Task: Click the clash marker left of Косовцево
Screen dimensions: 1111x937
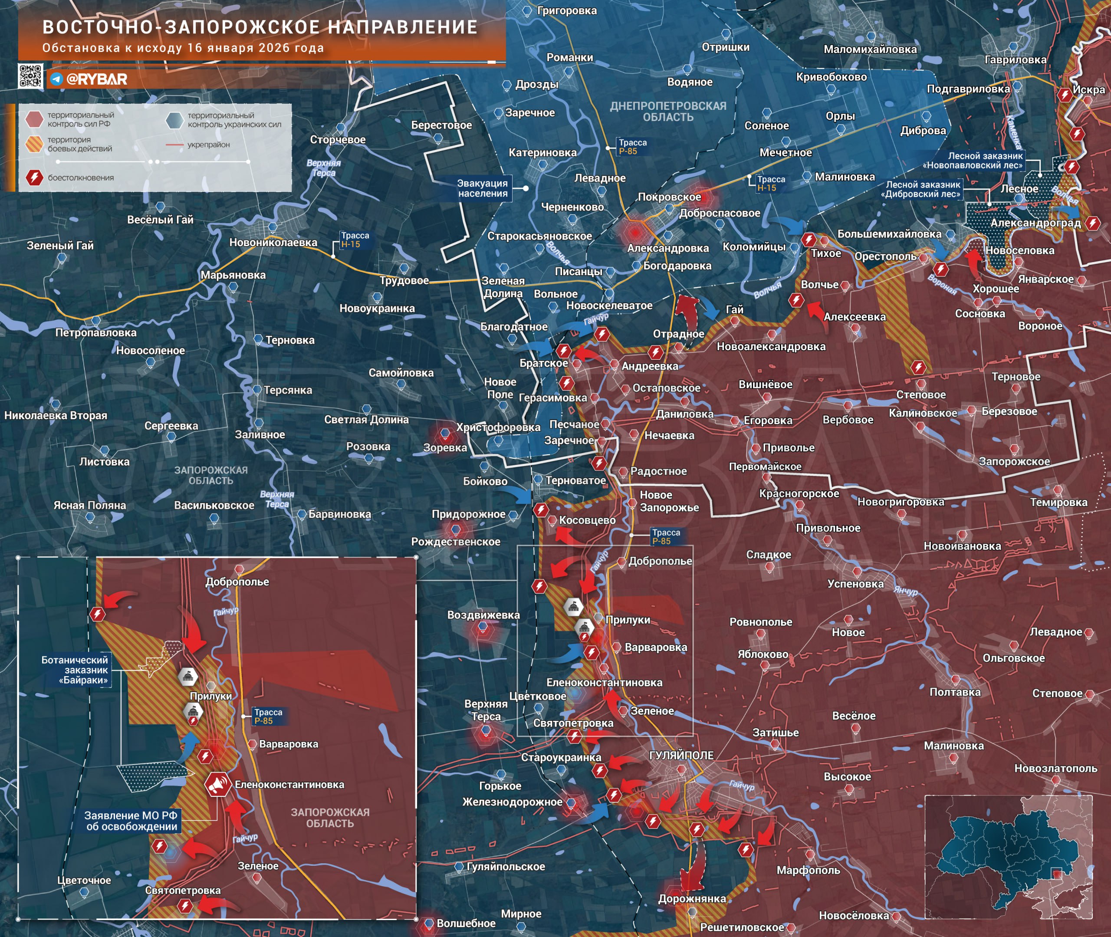Action: tap(541, 510)
